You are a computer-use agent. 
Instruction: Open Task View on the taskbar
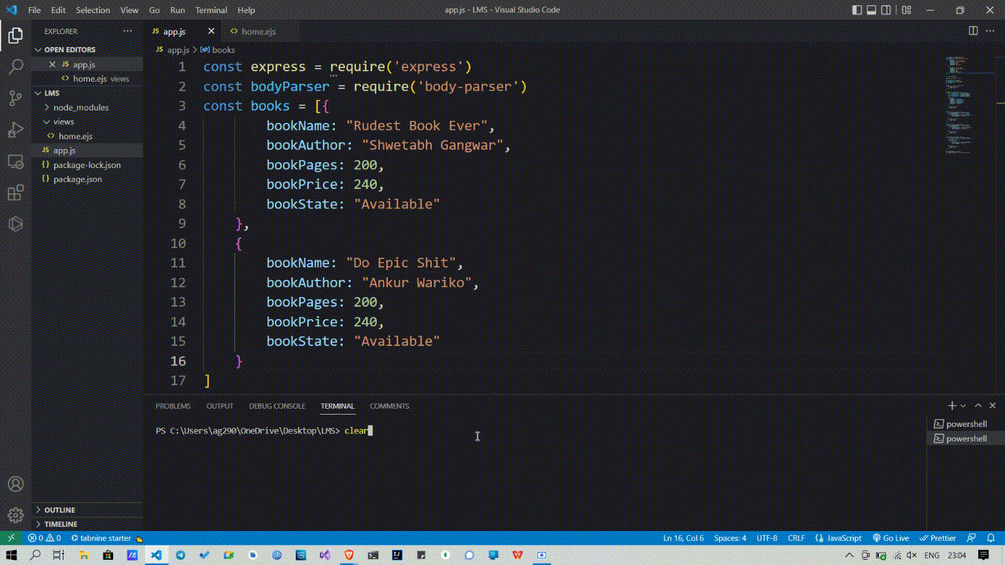59,555
